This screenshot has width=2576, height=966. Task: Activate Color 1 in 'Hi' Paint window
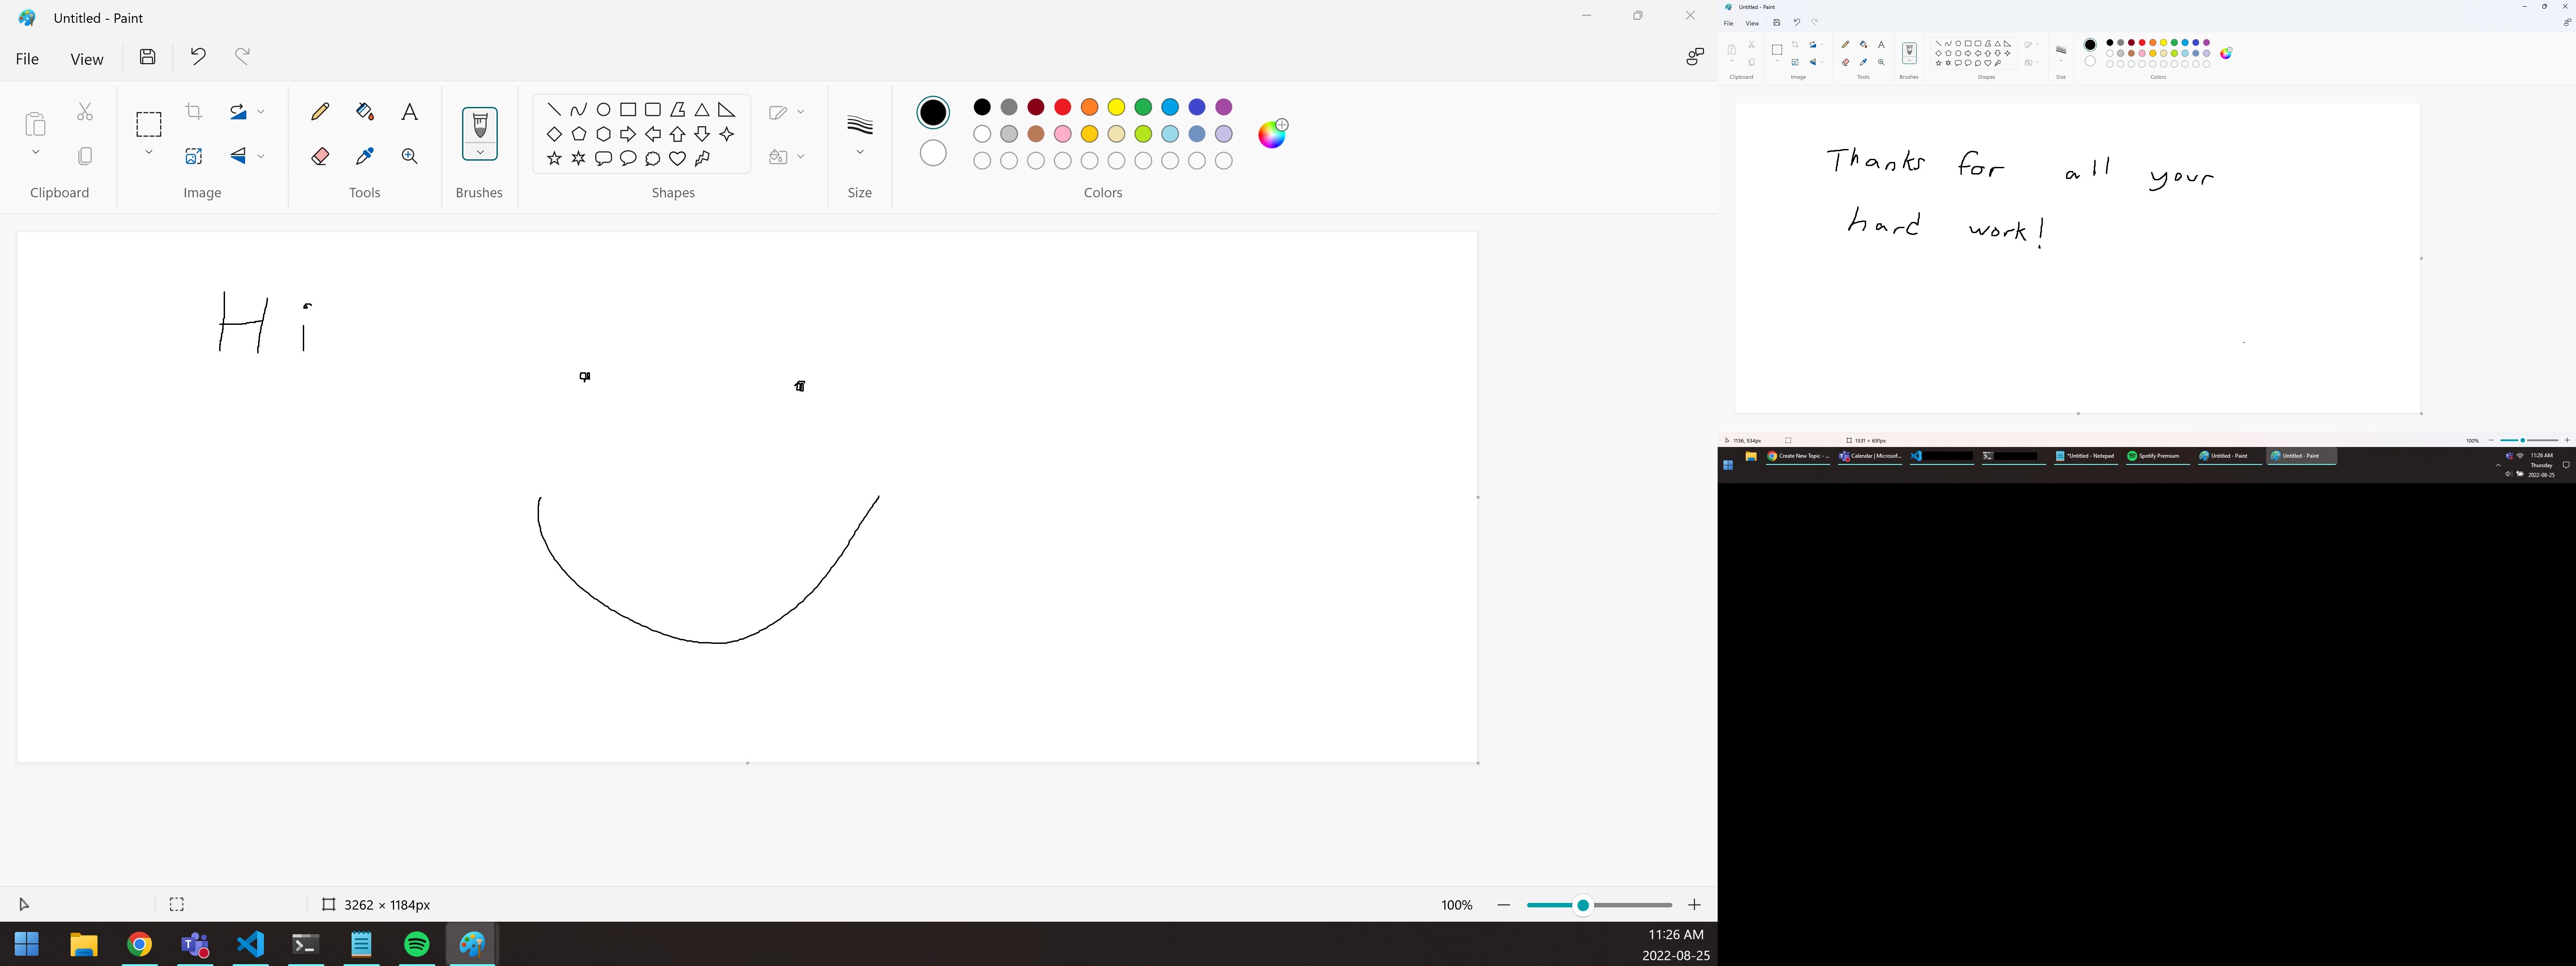pos(933,113)
